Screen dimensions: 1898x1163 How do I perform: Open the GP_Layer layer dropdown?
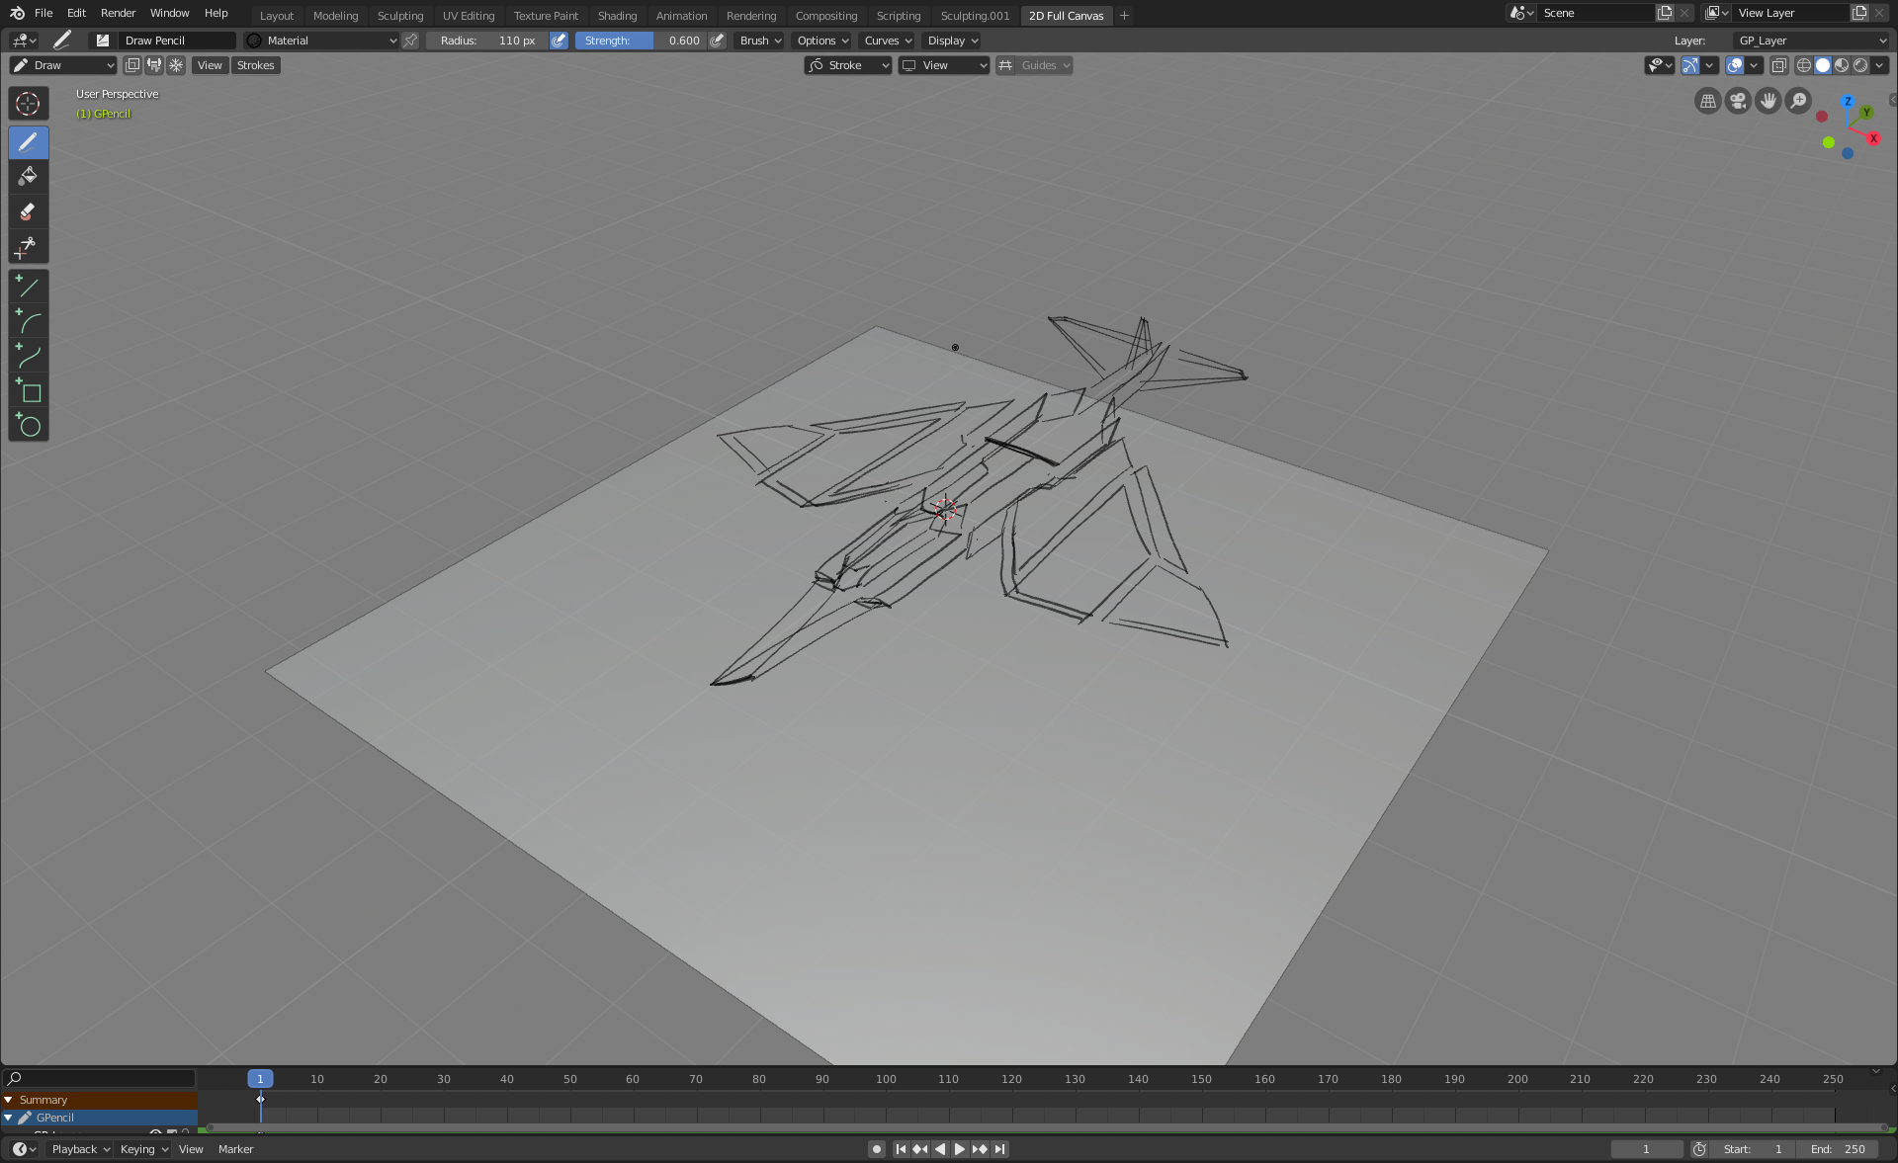coord(1811,41)
